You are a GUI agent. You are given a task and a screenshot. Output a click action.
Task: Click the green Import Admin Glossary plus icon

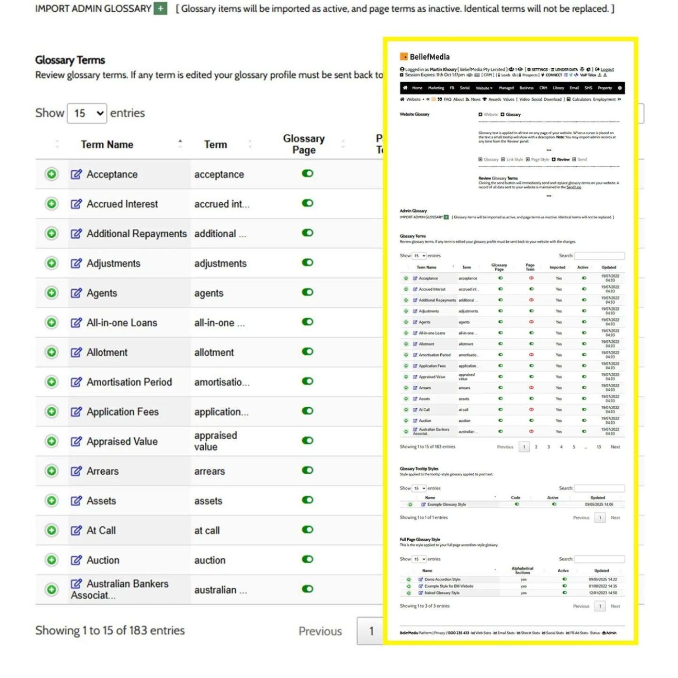pos(160,9)
